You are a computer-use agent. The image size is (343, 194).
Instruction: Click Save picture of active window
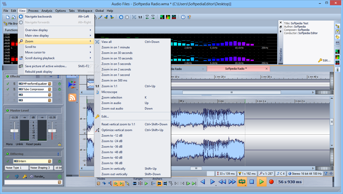point(56,66)
